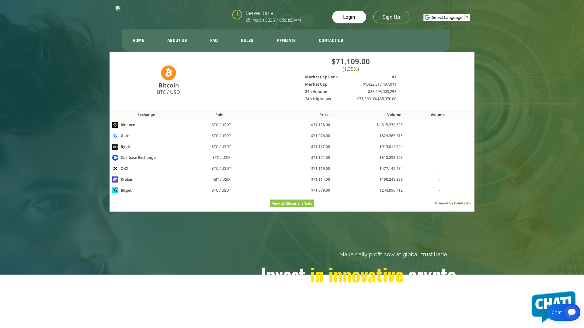Select the FAQ menu item
Screen dimensions: 584x328
pos(214,40)
